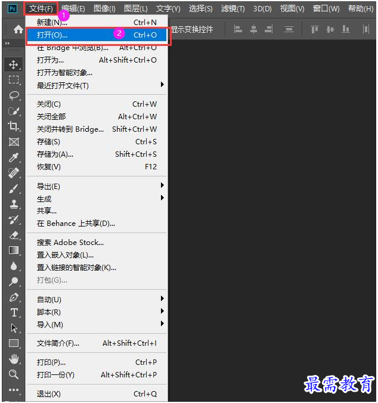Viewport: 378px width, 403px height.
Task: Select the Move tool
Action: click(14, 64)
